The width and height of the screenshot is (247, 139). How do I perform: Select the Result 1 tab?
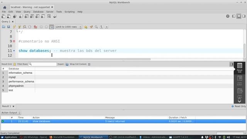(x=7, y=107)
